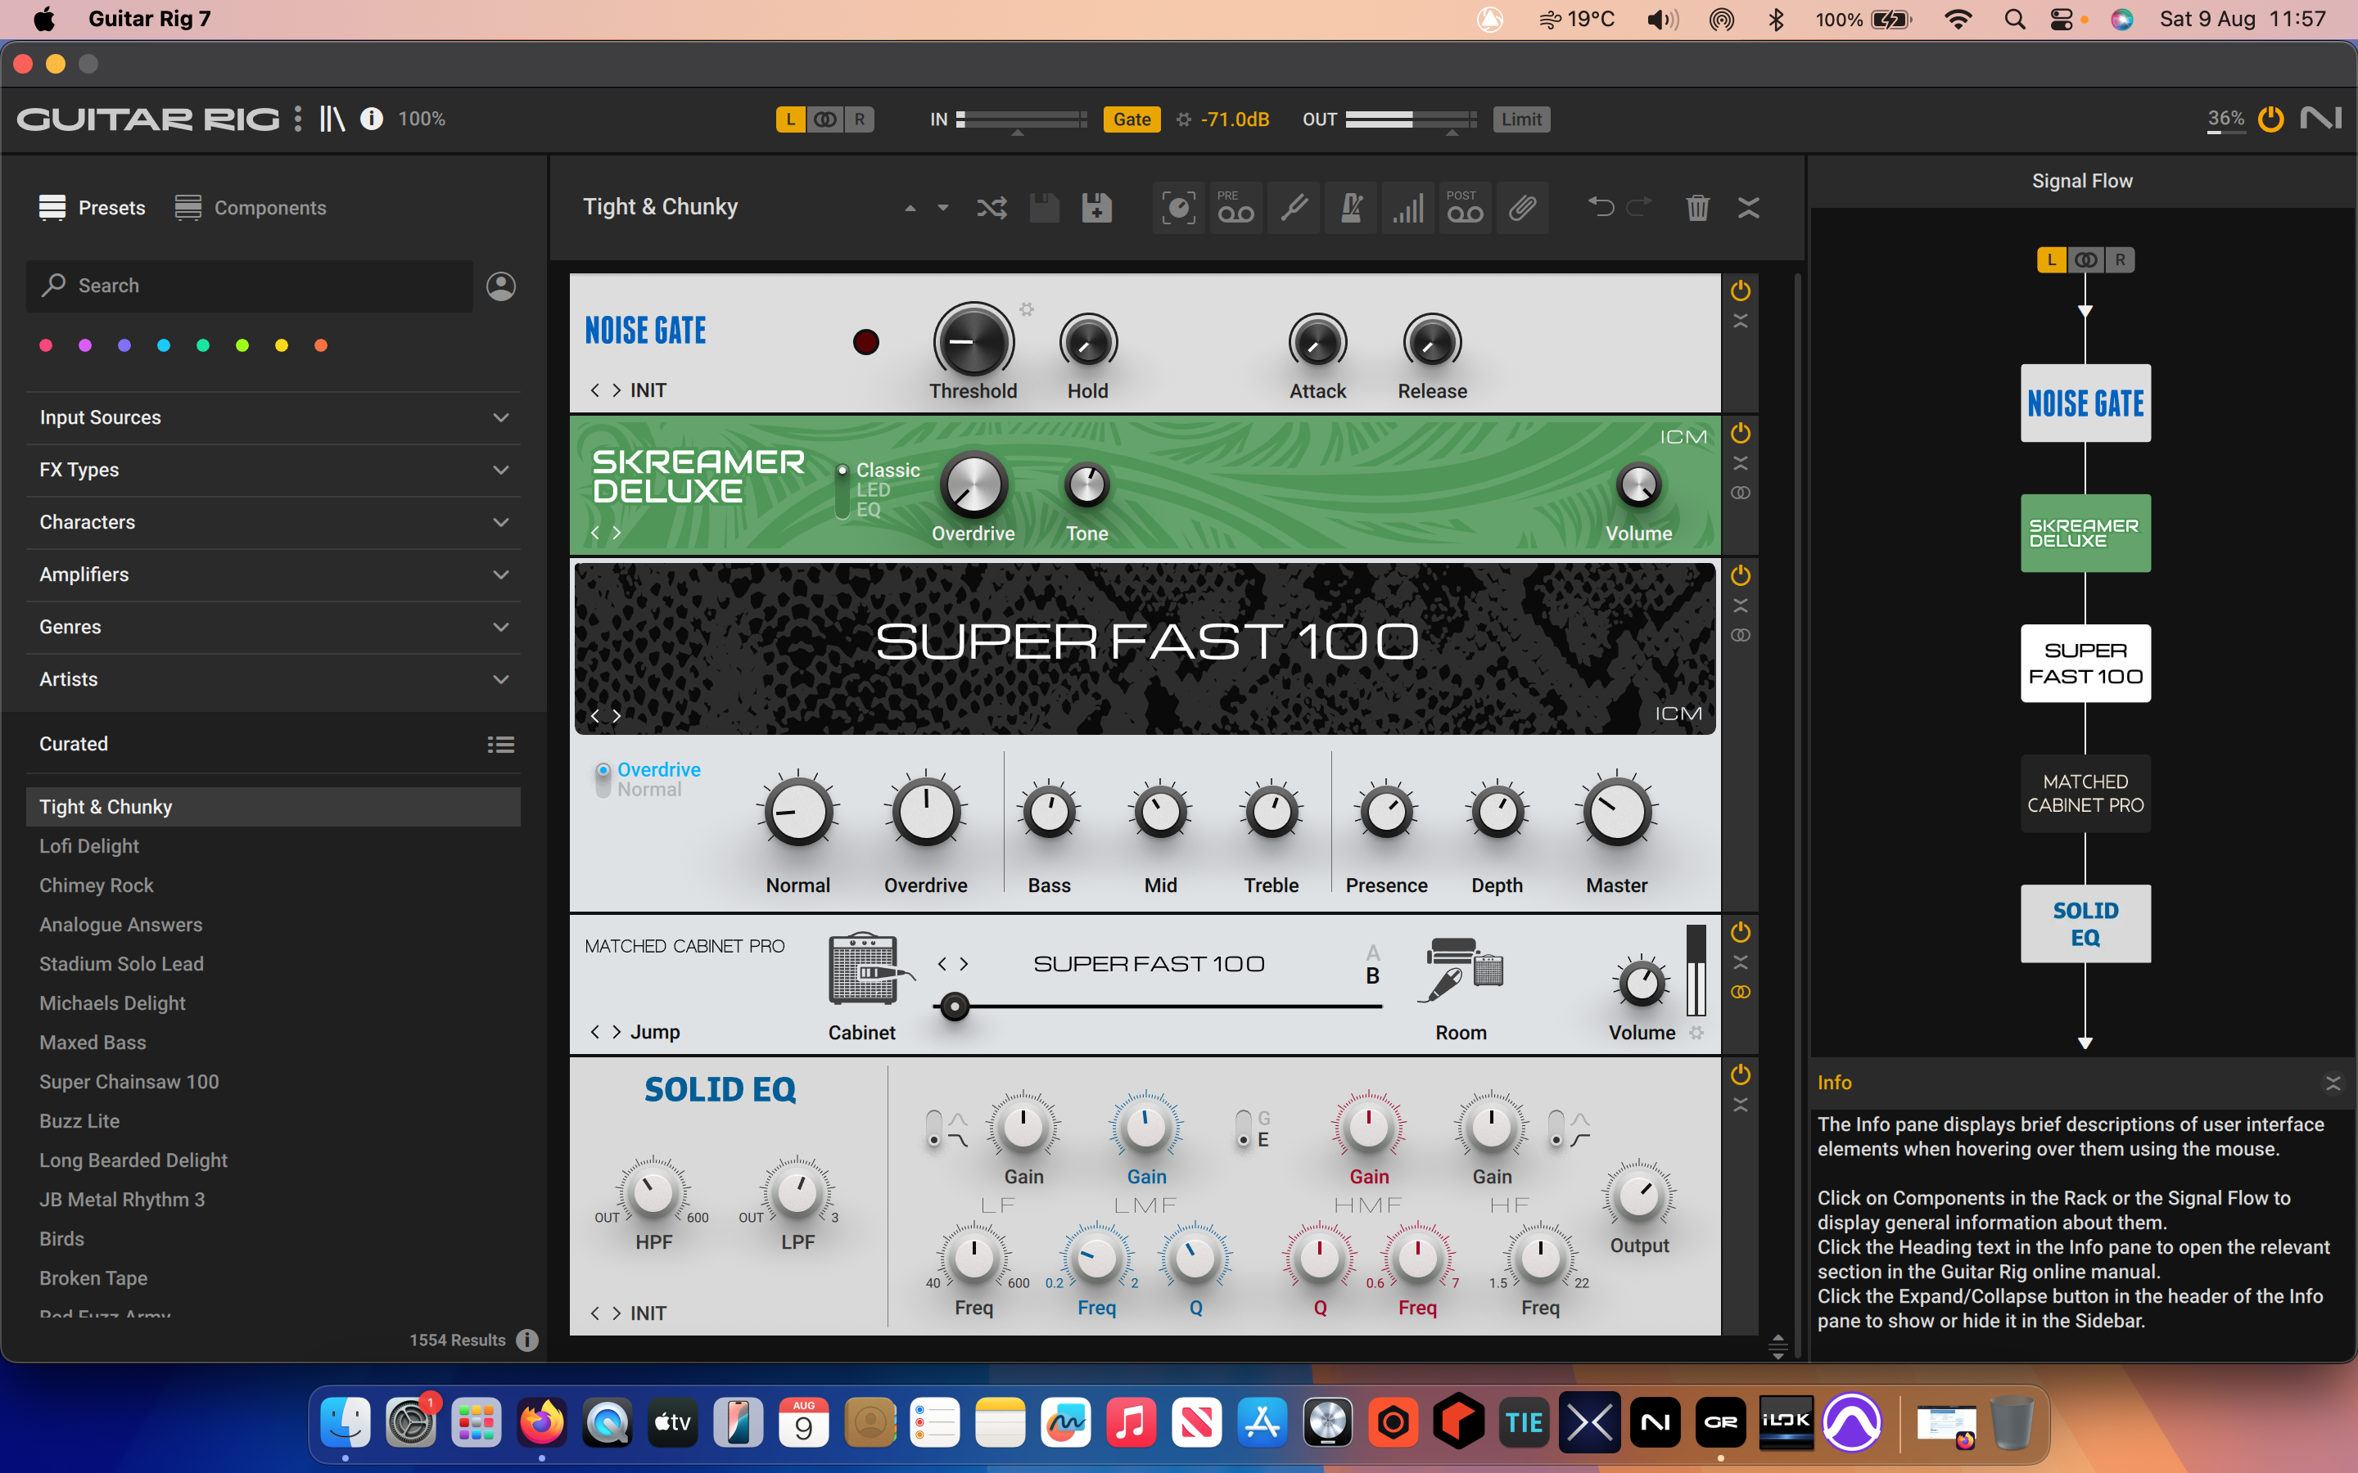Switch header input to L channel
Screen dimensions: 2358x1473
(790, 119)
